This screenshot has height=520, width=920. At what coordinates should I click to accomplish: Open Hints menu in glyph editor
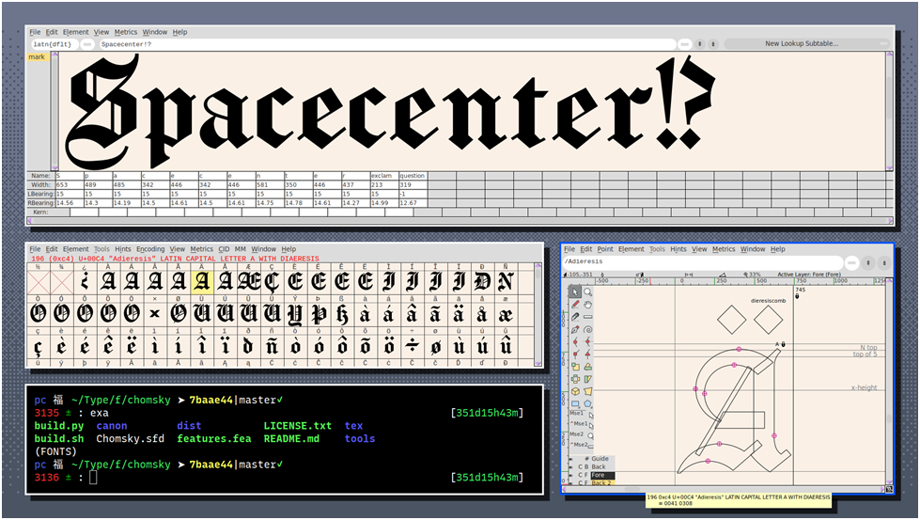678,249
